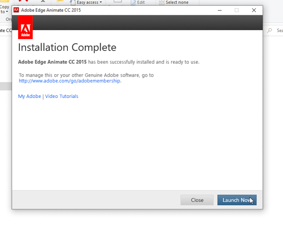Screen dimensions: 283x232
Task: Visit the adobe.com adobemembership URL
Action: pyautogui.click(x=70, y=81)
